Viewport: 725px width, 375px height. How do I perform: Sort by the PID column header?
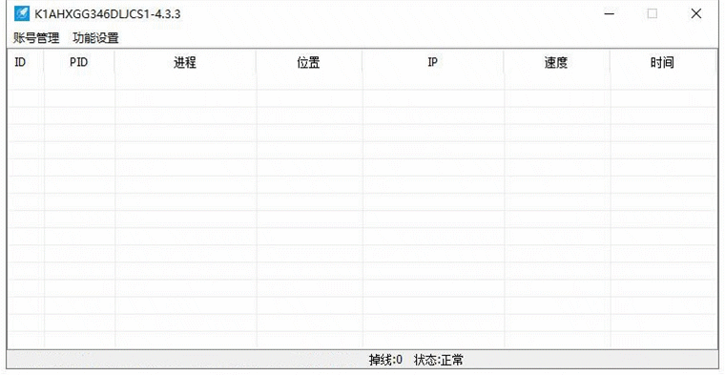(79, 62)
